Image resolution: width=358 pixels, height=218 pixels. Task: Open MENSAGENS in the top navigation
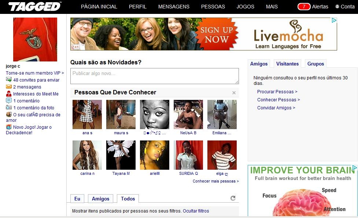[x=174, y=7]
